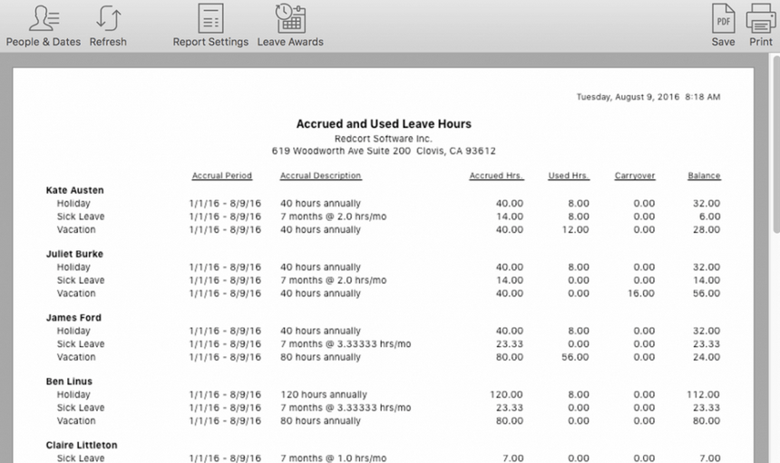Click Kate Austen's Holiday accrual period 1/1/16 - 8/9/16
Viewport: 780px width, 463px height.
coord(225,203)
